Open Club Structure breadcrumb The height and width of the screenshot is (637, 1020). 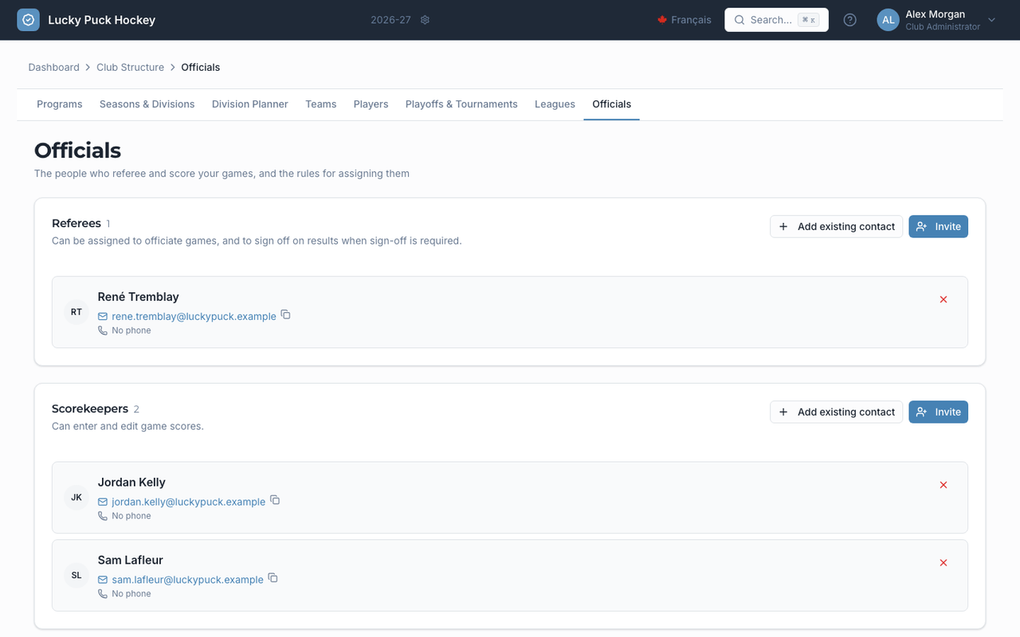[131, 68]
